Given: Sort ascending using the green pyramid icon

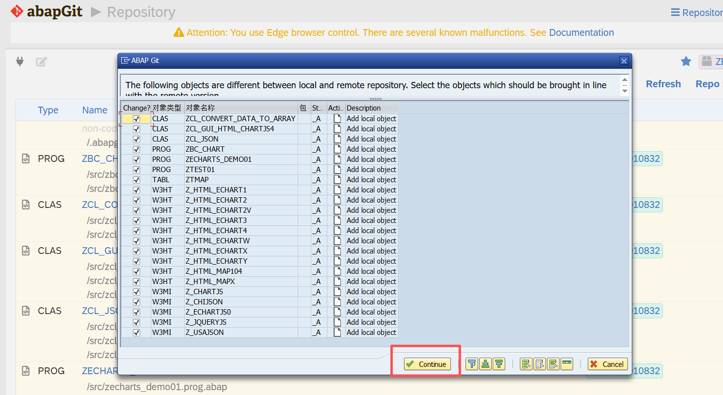Looking at the screenshot, I should click(x=485, y=364).
